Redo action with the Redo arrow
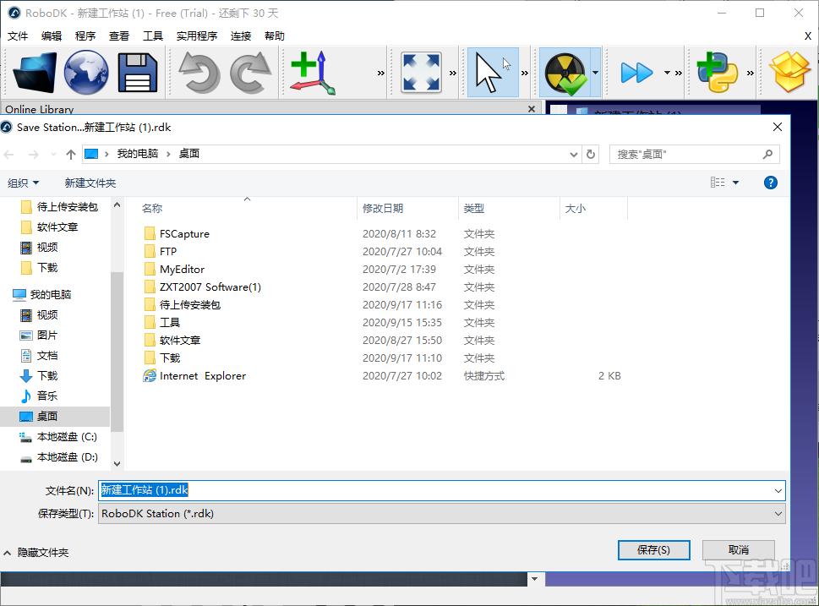The width and height of the screenshot is (819, 606). (251, 73)
